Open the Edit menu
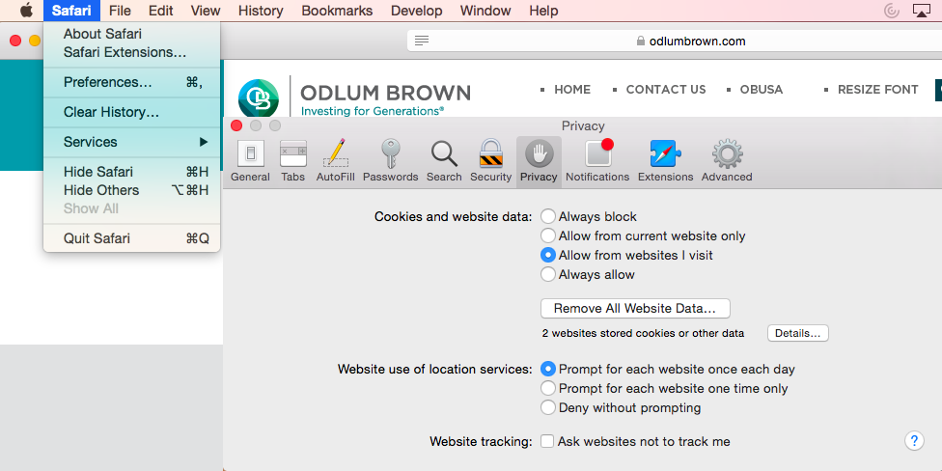 coord(161,11)
